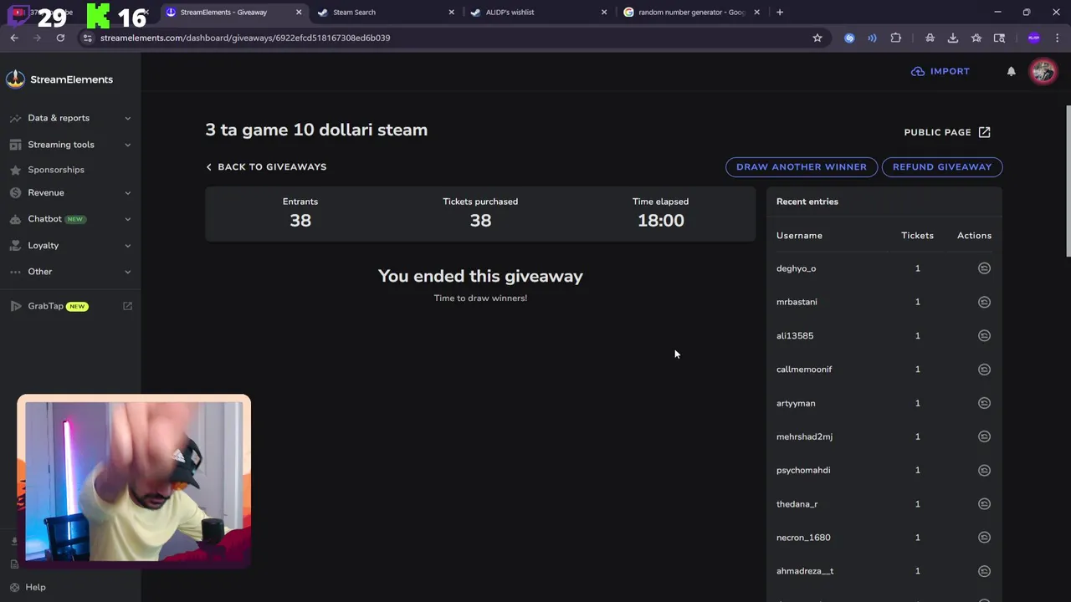Switch to the Steam Search tab
This screenshot has height=602, width=1071.
(385, 13)
